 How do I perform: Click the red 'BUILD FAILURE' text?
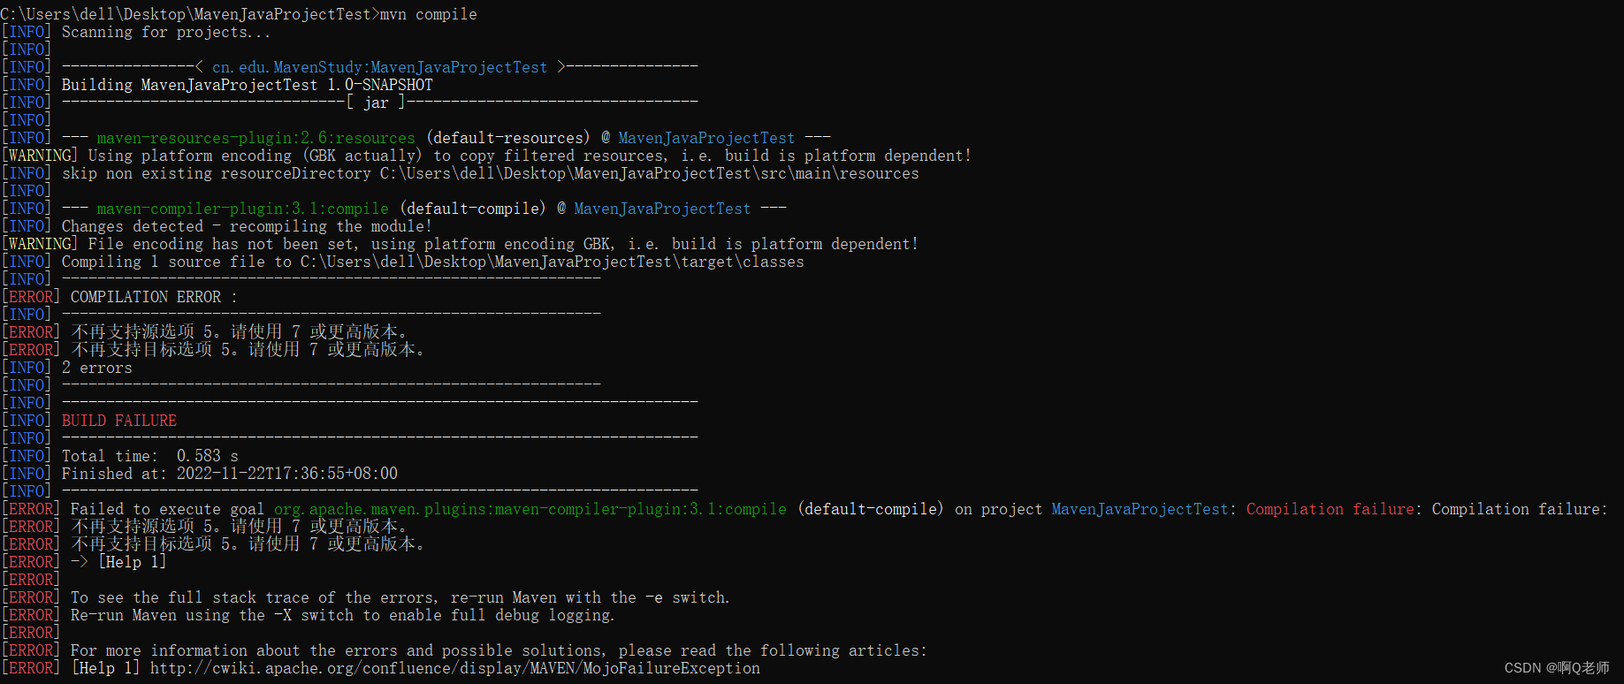click(119, 421)
